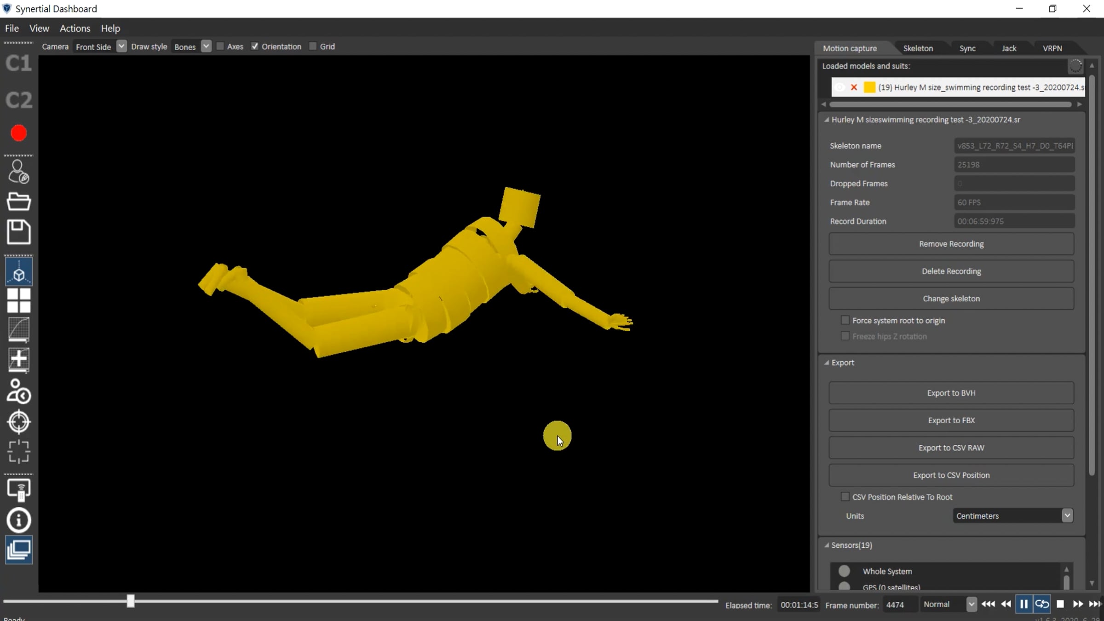Image resolution: width=1104 pixels, height=621 pixels.
Task: Collapse the Export section
Action: click(827, 362)
